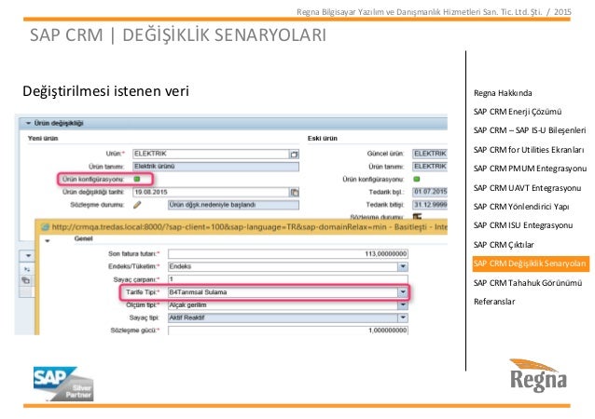Click the copy icon in the left toolbar strip

tap(26, 280)
